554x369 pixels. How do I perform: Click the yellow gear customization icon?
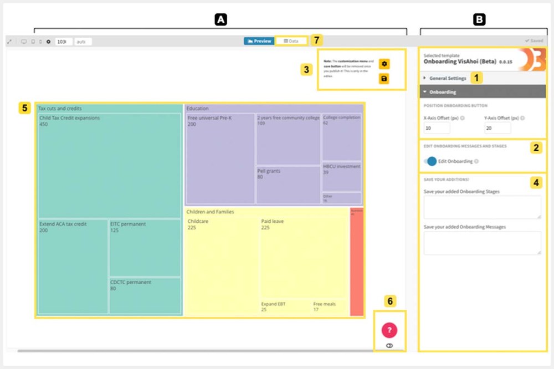point(384,64)
